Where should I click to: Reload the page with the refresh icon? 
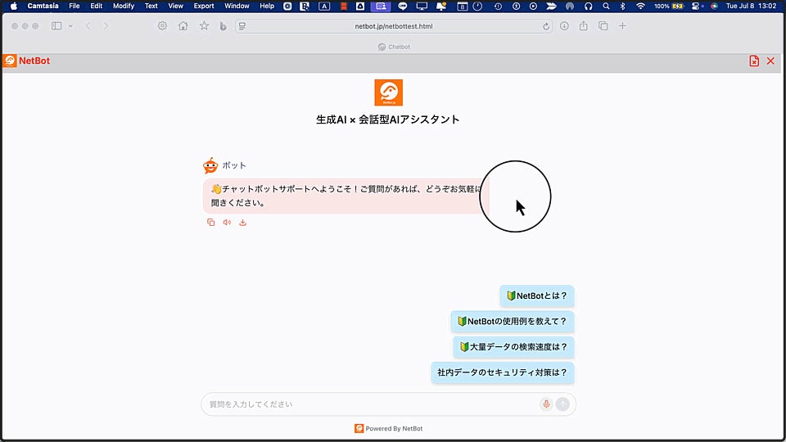pos(546,26)
